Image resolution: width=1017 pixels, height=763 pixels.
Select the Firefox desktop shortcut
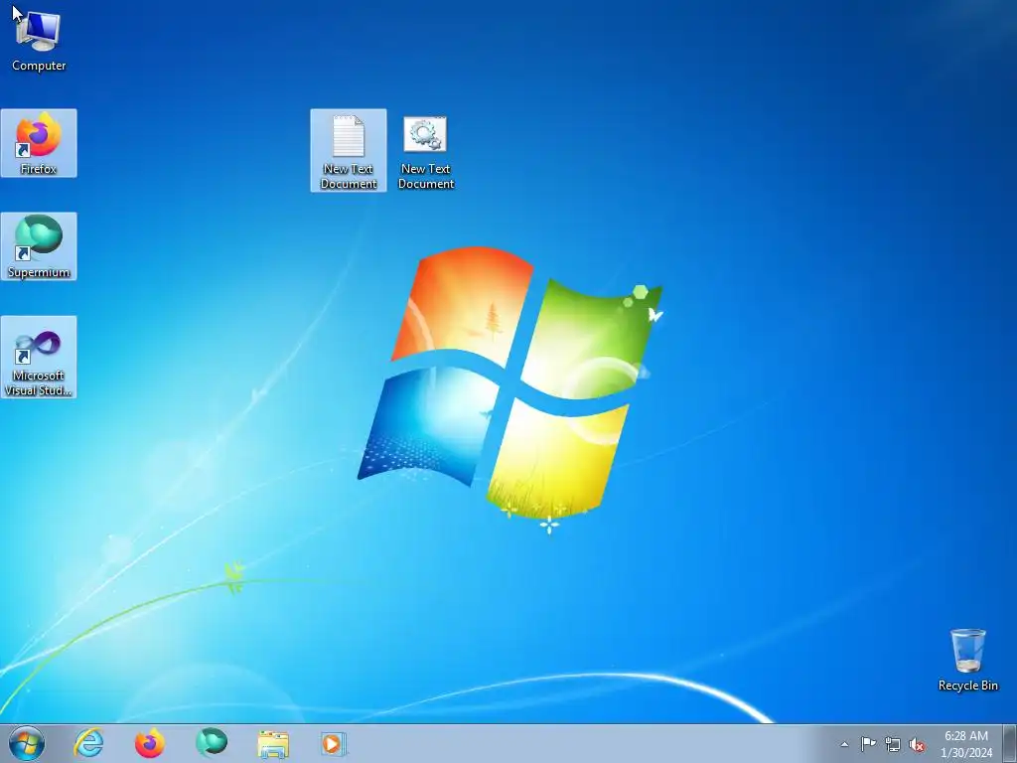click(x=39, y=143)
